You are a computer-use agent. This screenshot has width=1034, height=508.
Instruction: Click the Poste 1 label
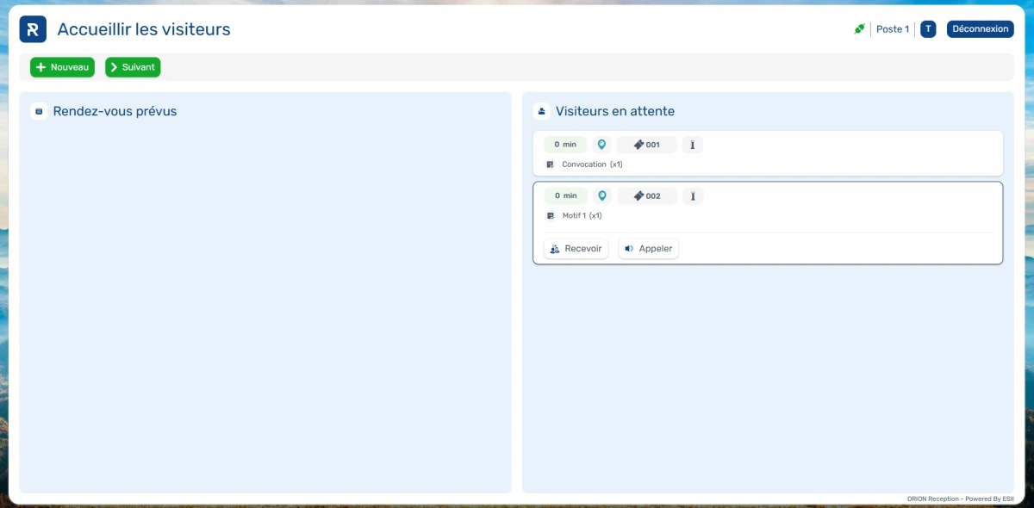(892, 29)
